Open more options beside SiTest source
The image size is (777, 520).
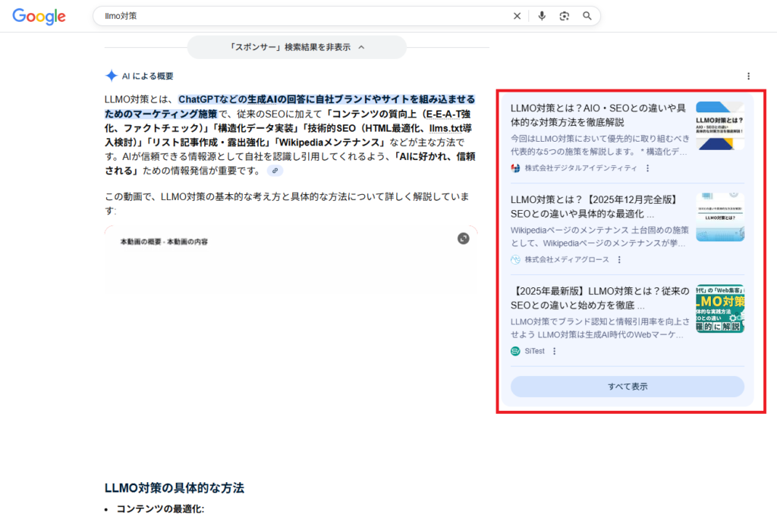coord(554,351)
